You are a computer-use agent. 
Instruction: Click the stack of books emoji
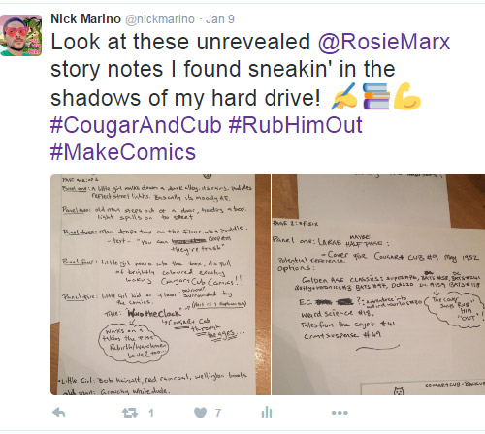(x=375, y=96)
